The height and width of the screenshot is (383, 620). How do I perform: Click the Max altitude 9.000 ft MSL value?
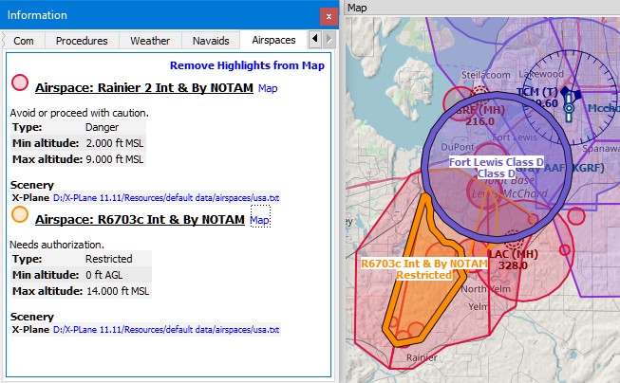coord(115,159)
